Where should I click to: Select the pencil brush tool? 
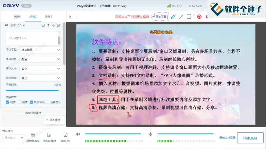coord(173,17)
